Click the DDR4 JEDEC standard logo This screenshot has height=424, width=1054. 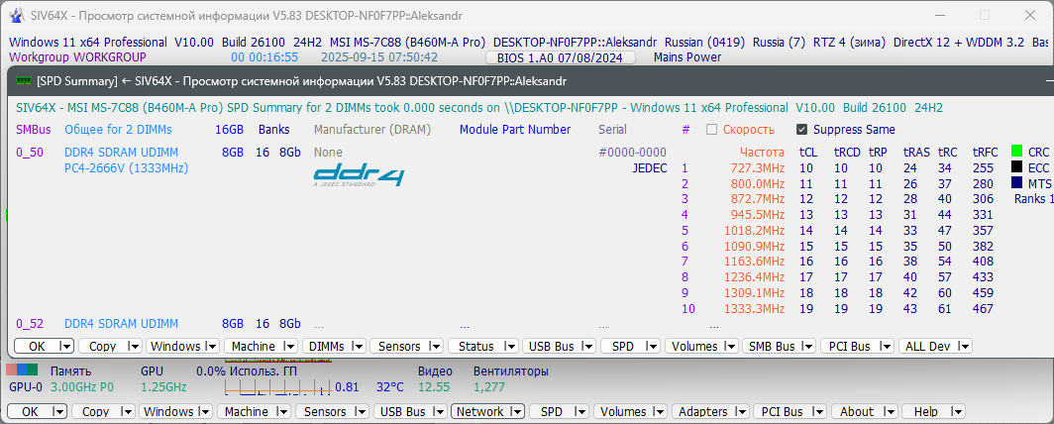pyautogui.click(x=359, y=175)
